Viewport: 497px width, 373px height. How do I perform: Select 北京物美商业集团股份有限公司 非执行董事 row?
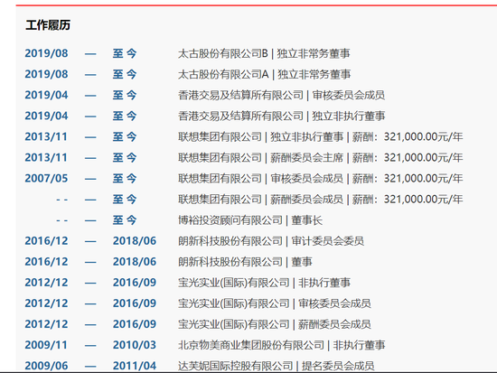click(x=281, y=345)
